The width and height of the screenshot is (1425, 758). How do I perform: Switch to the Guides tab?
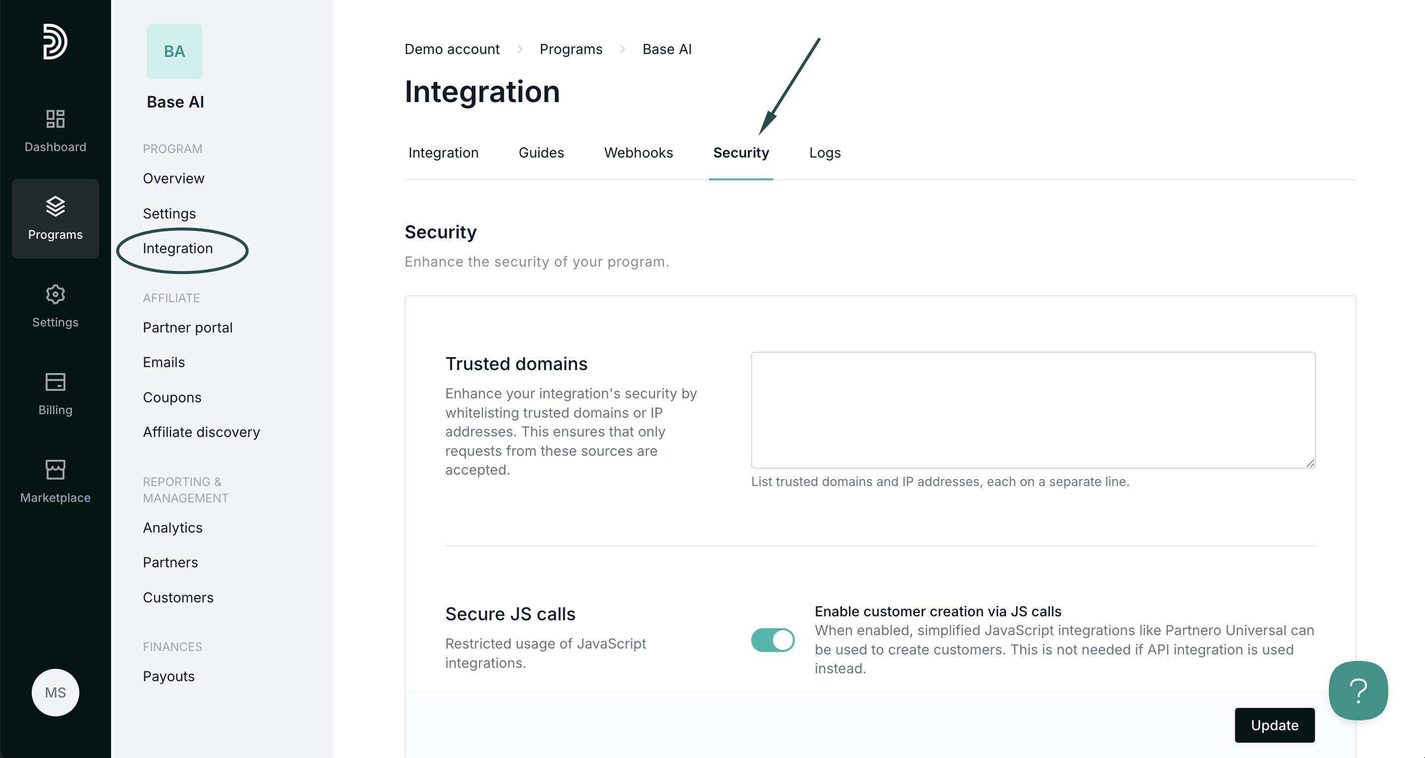pyautogui.click(x=541, y=153)
